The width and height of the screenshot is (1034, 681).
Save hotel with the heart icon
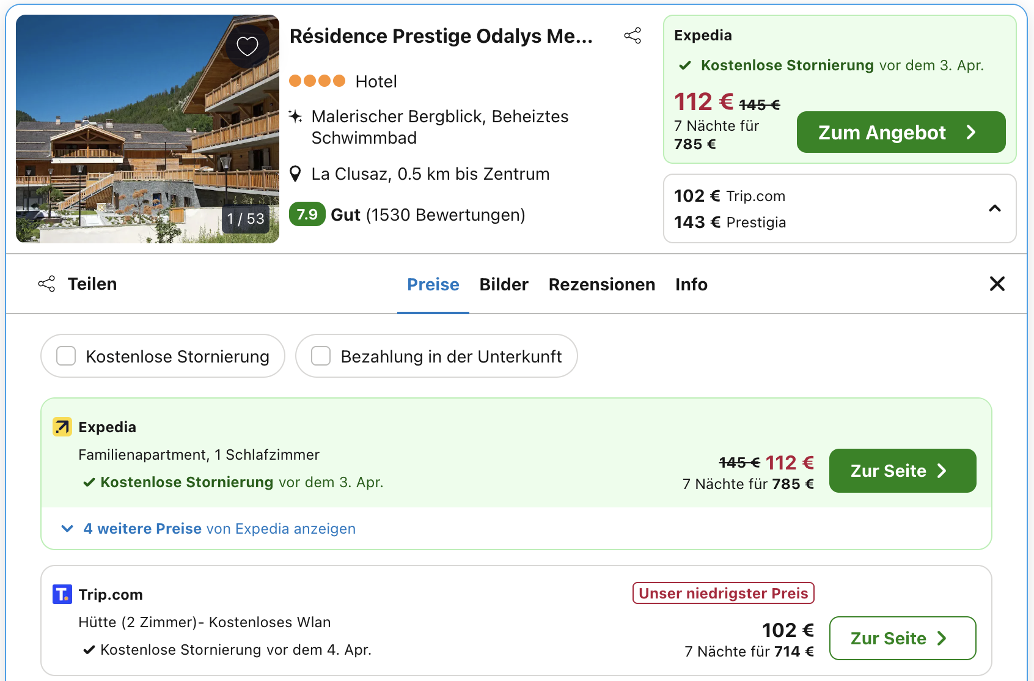[248, 46]
